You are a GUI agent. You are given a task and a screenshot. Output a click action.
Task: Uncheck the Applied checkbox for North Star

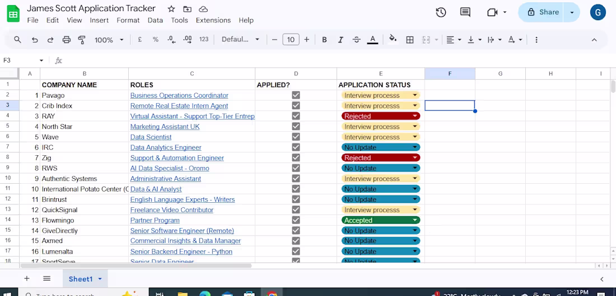(296, 126)
